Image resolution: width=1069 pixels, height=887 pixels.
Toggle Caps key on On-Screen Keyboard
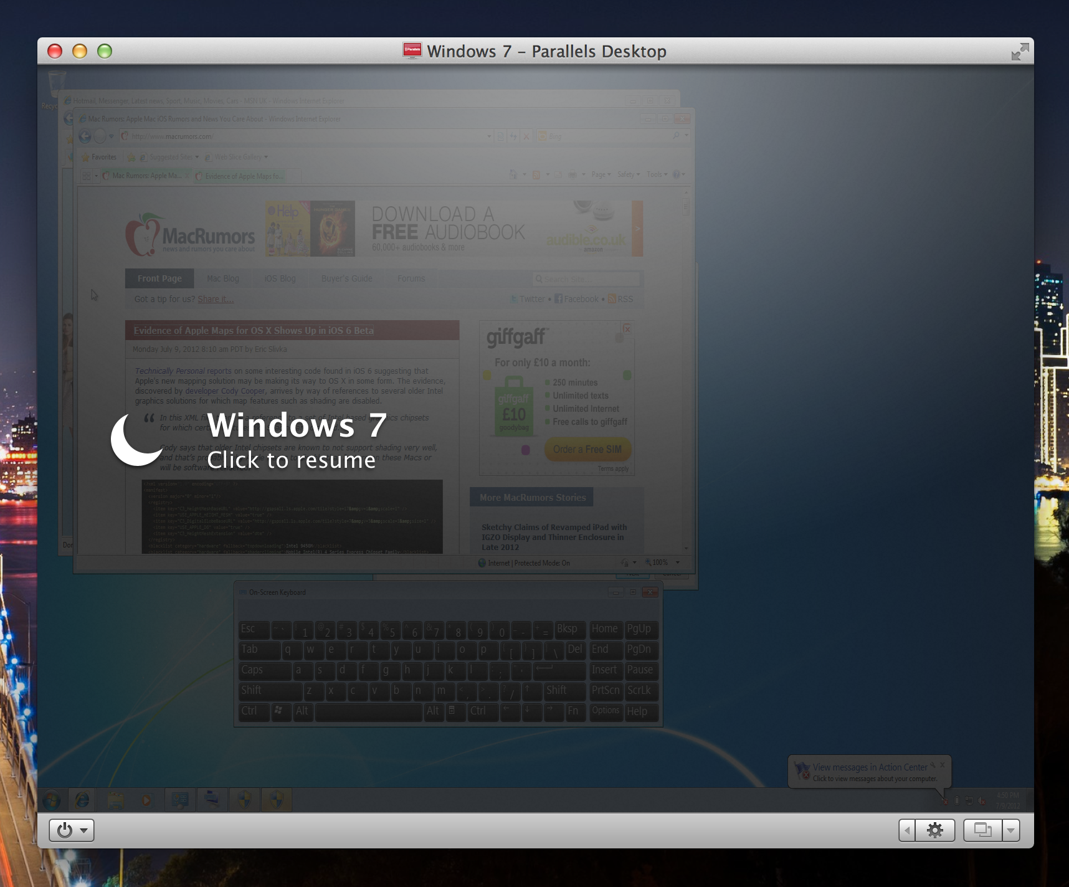(265, 670)
